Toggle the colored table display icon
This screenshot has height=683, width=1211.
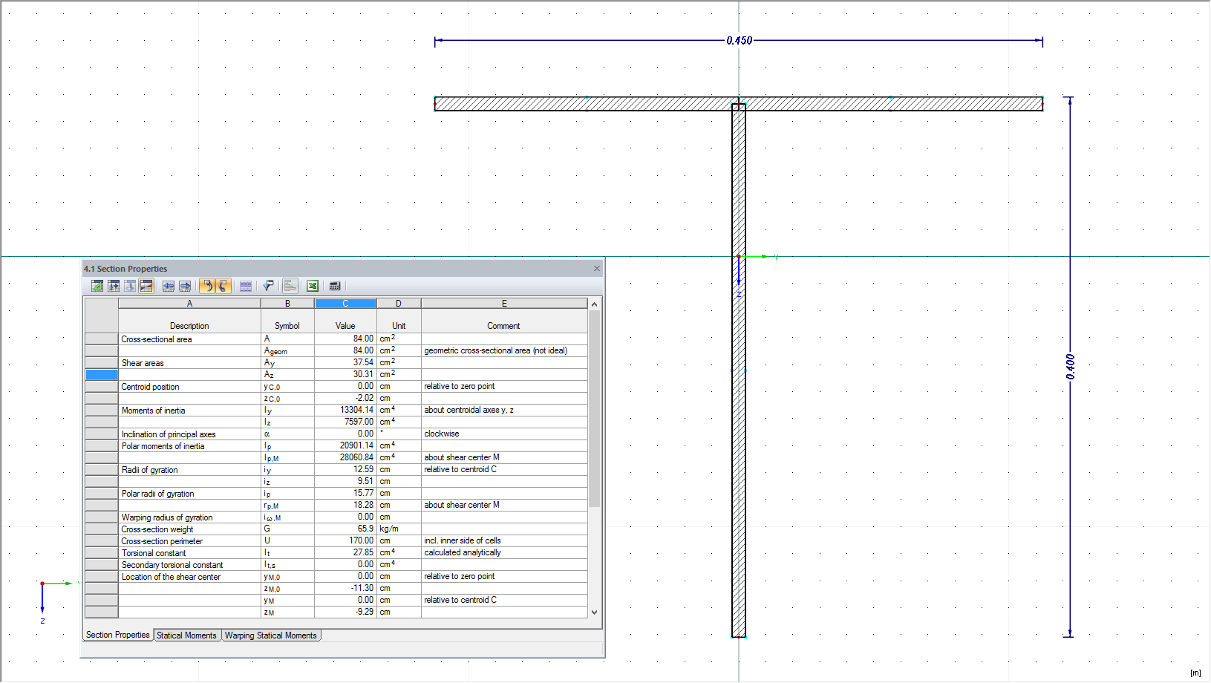(146, 286)
